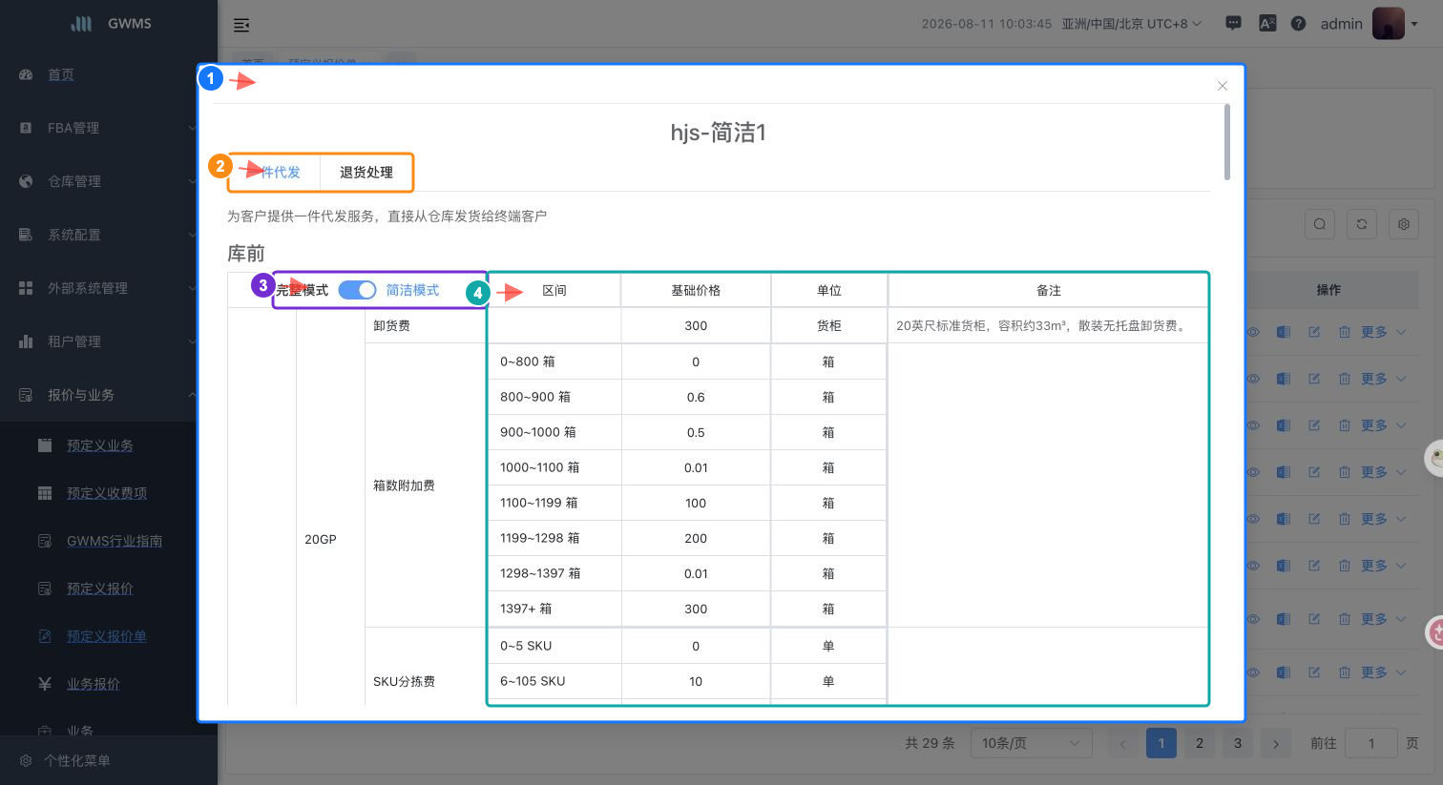
Task: Click the refresh icon in background toolbar
Action: click(x=1362, y=224)
